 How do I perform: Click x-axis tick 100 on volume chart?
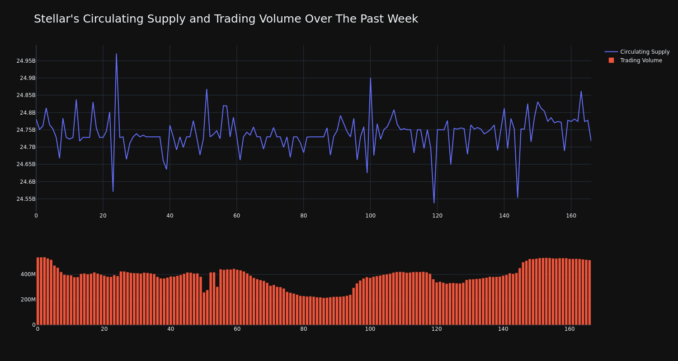[x=370, y=329]
